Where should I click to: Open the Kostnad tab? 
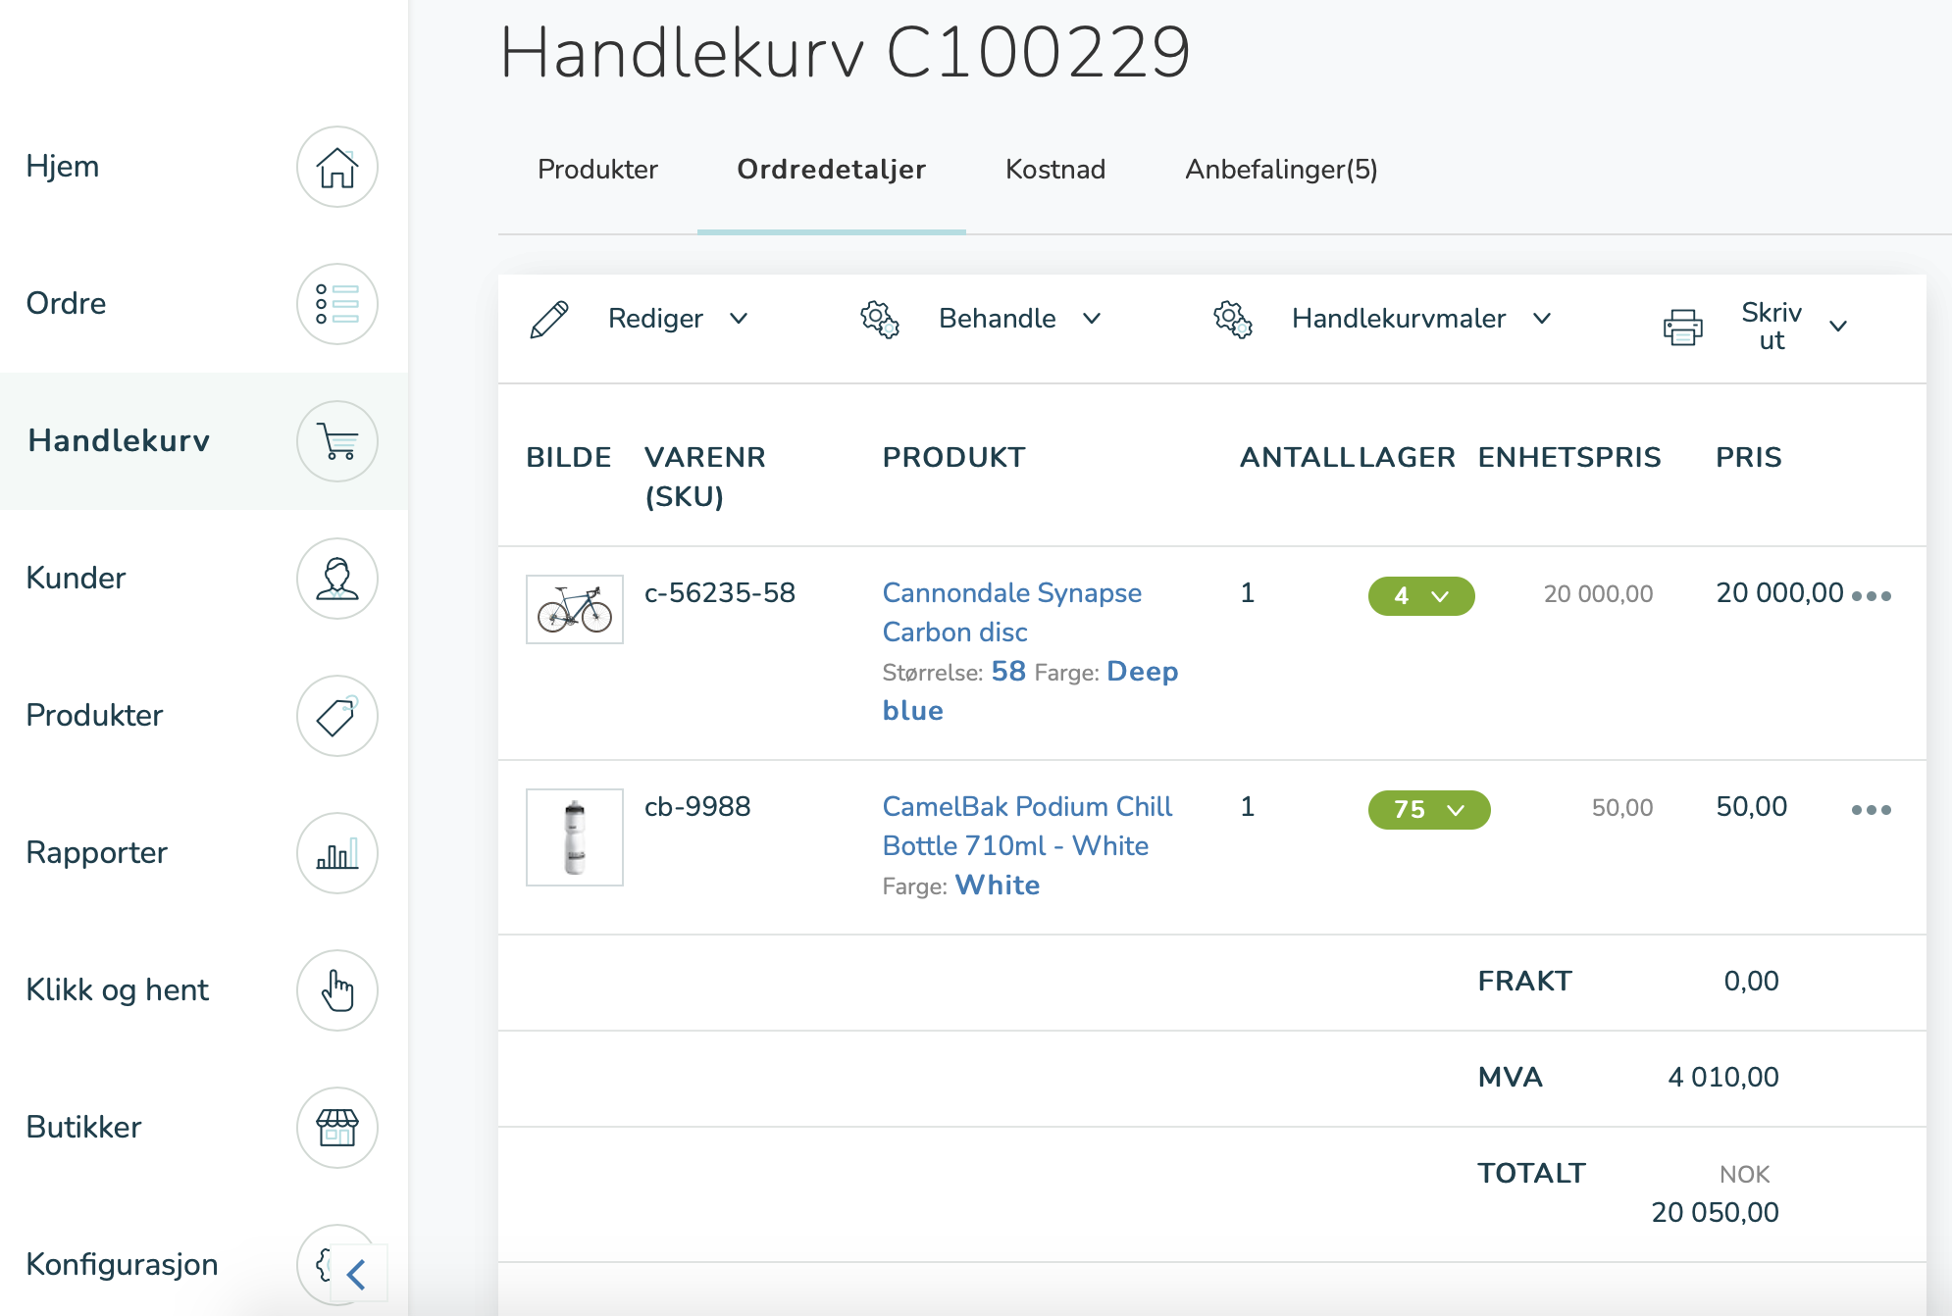(1055, 170)
